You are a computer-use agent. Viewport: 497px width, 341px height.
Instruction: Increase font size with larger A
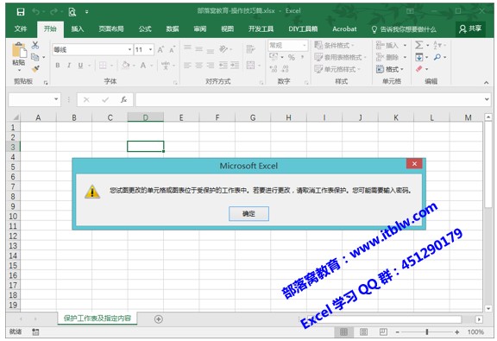[x=160, y=49]
